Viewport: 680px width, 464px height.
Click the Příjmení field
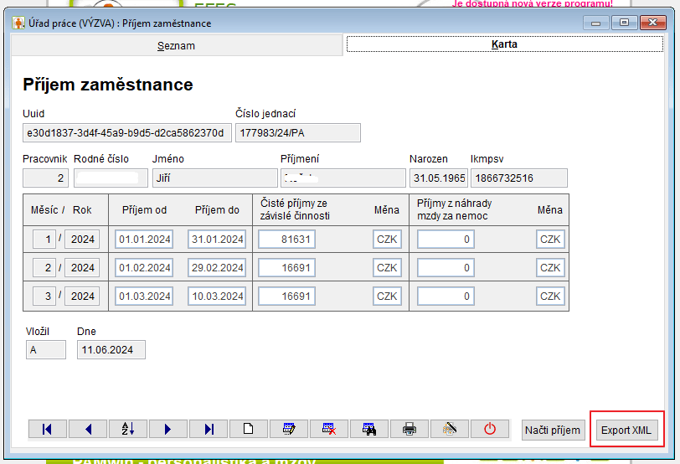point(343,178)
